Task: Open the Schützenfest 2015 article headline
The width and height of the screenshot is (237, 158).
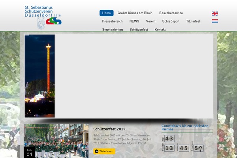Action: click(x=109, y=129)
